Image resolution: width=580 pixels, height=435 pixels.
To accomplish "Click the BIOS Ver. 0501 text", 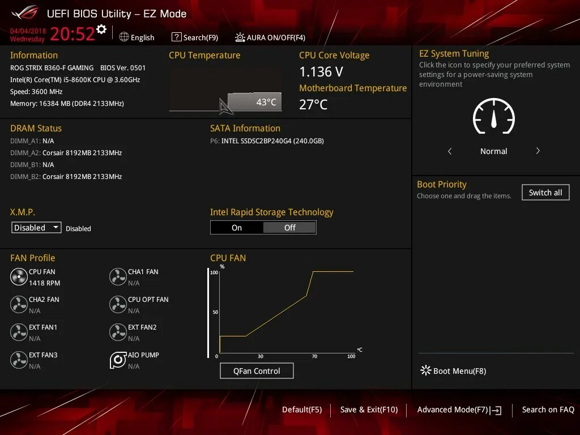I will click(123, 68).
